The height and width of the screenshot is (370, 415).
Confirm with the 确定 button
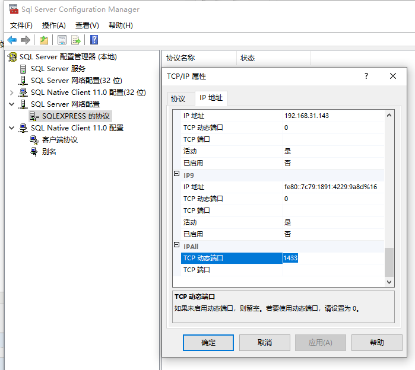(208, 343)
